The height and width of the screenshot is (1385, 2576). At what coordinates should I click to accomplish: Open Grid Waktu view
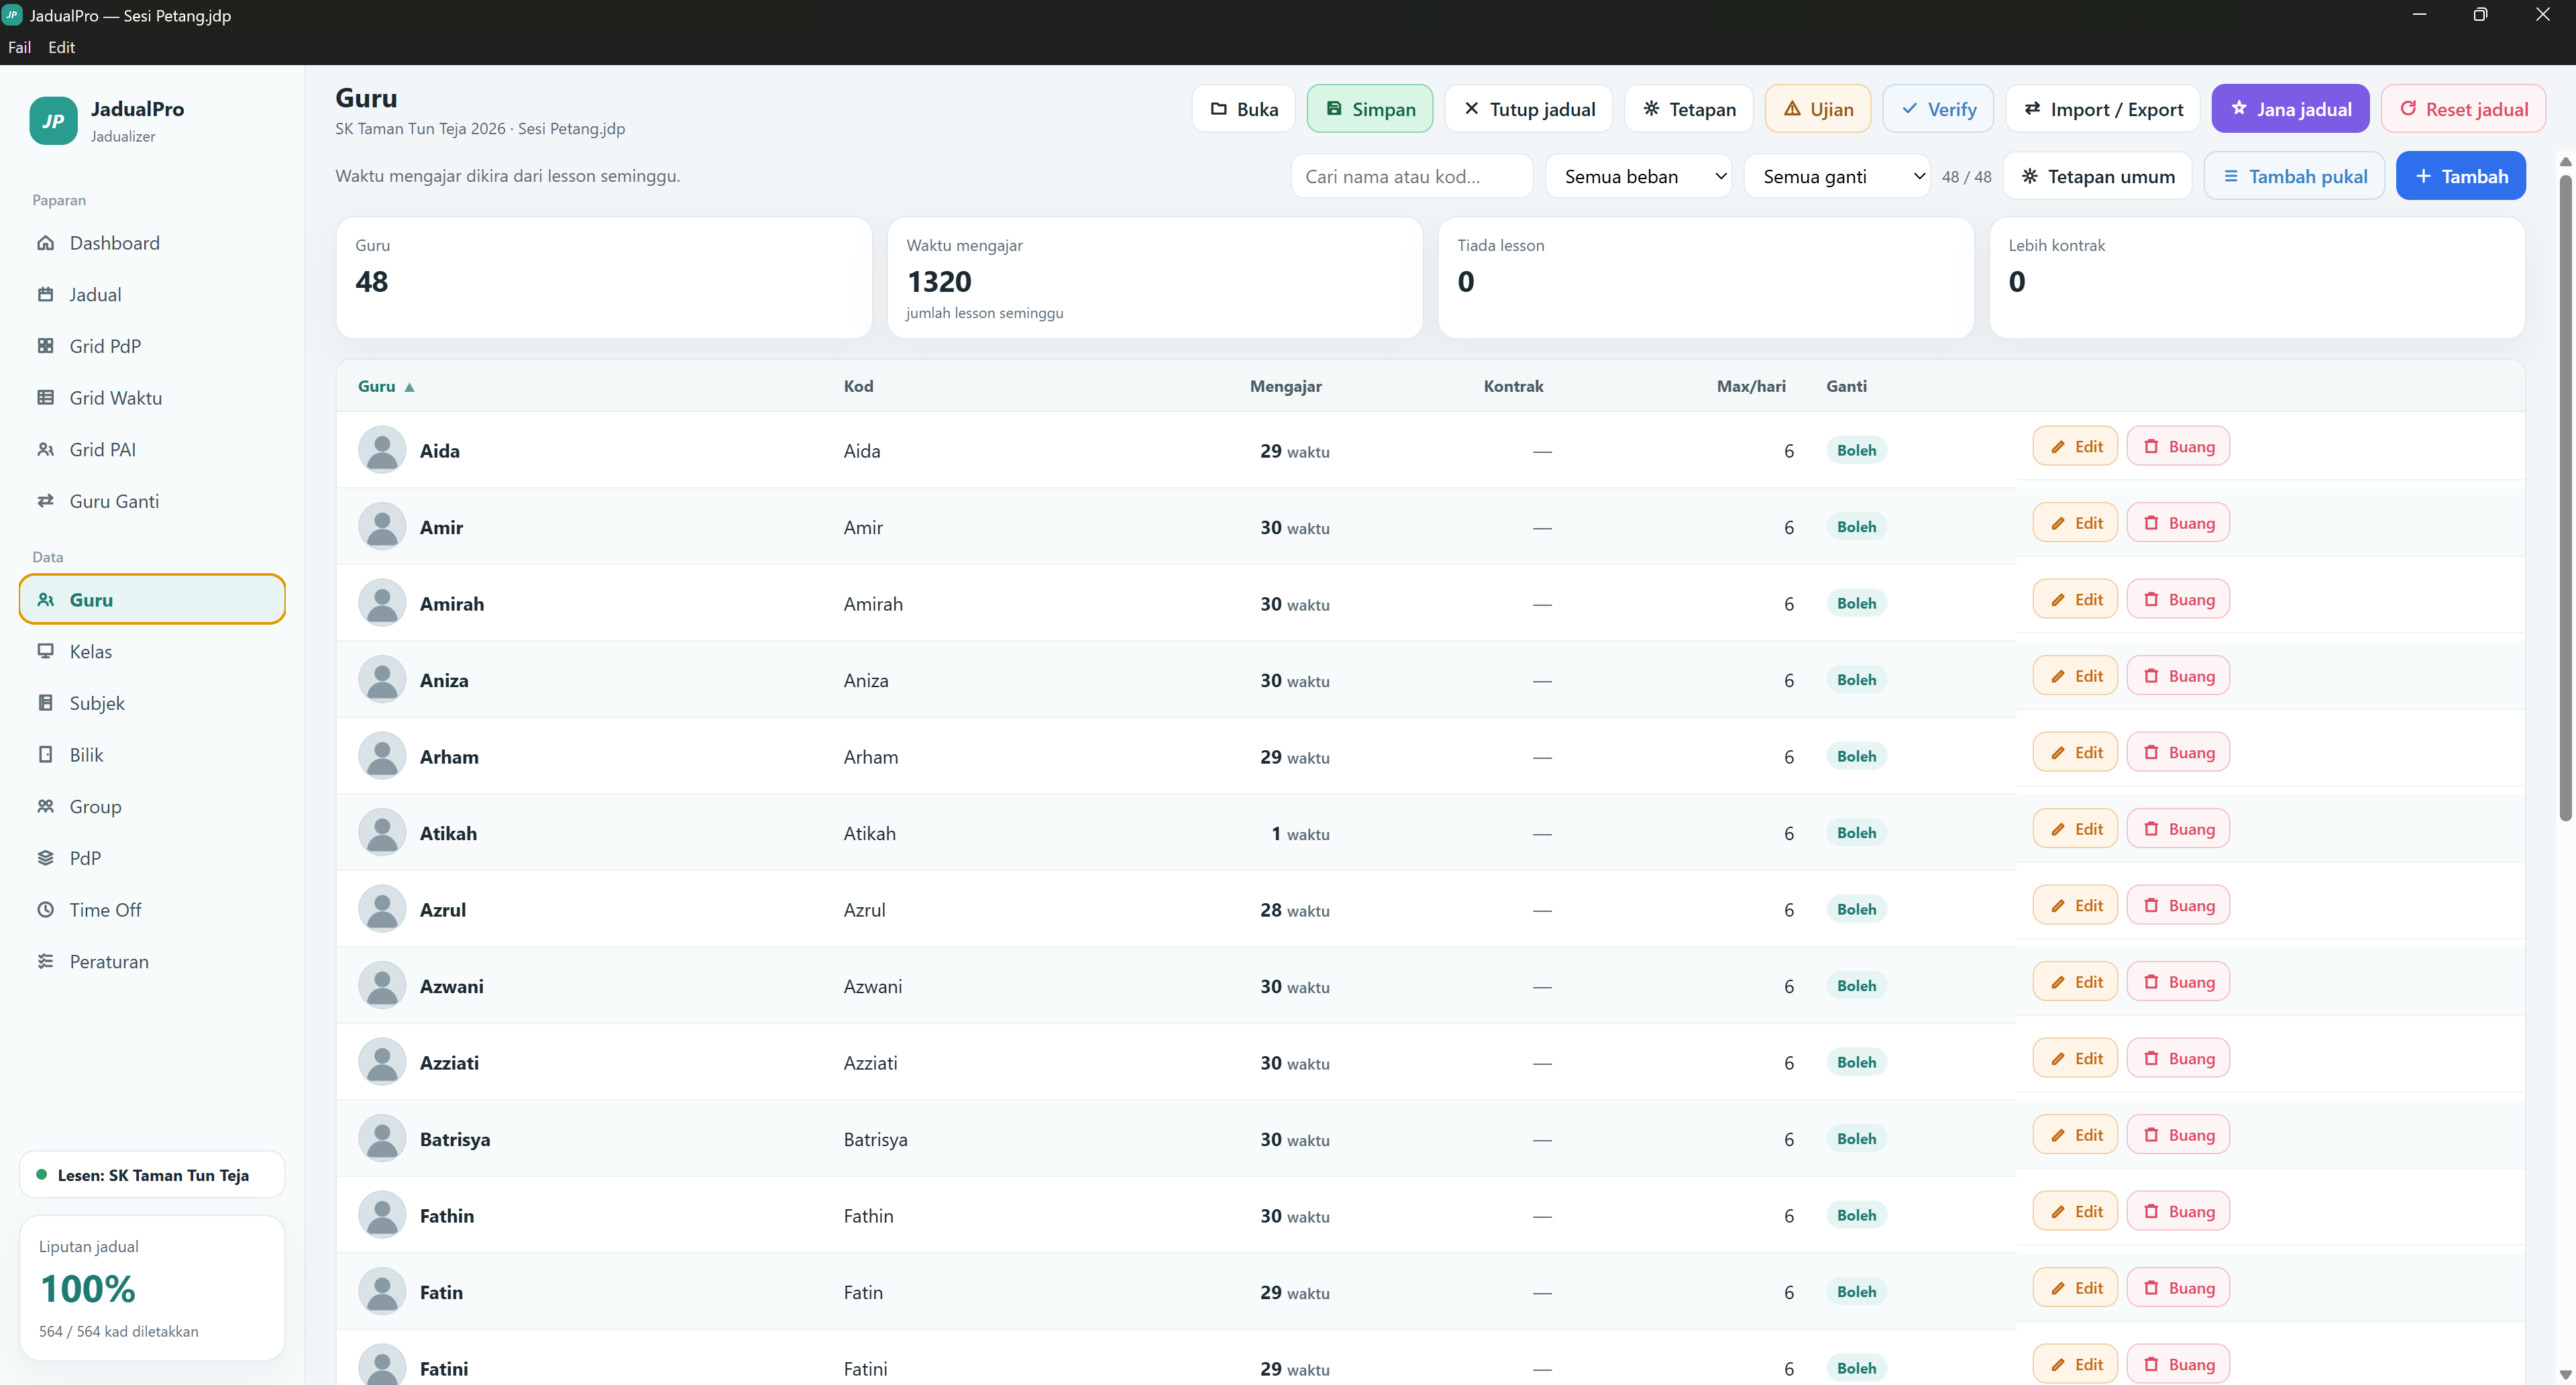[152, 398]
